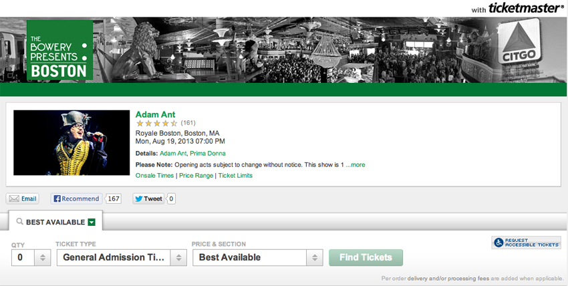The width and height of the screenshot is (568, 286).
Task: Click the Adam Ant performer photo
Action: 72,142
